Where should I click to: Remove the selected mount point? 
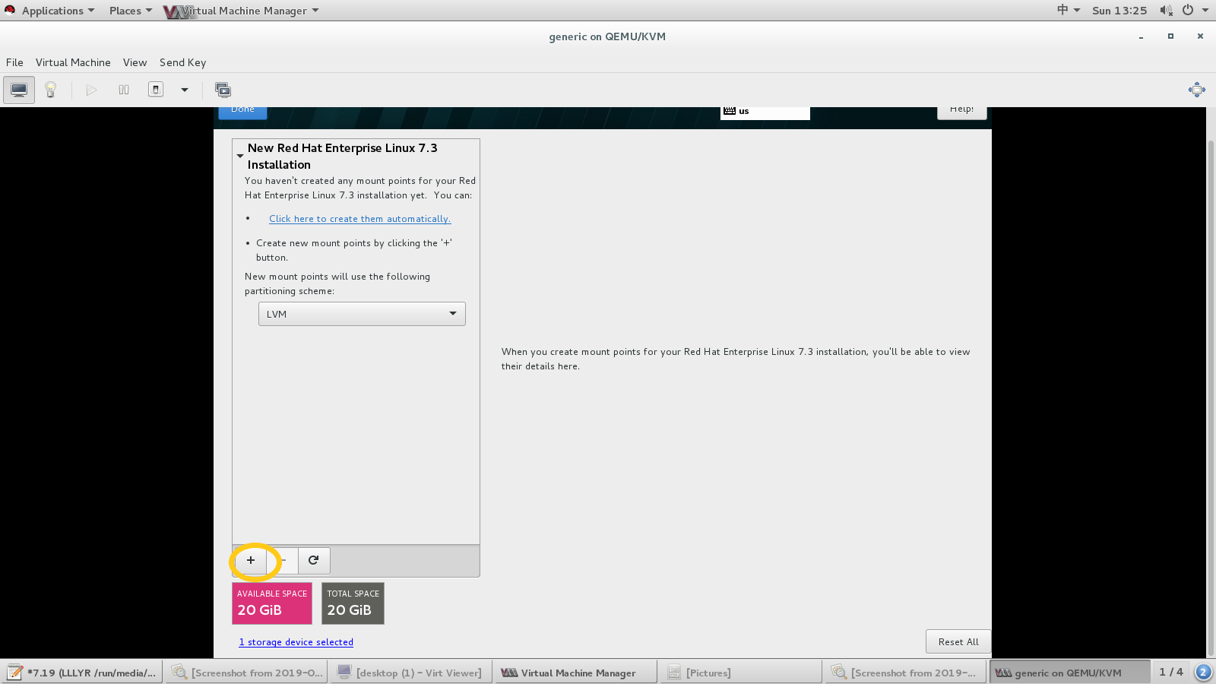tap(283, 560)
